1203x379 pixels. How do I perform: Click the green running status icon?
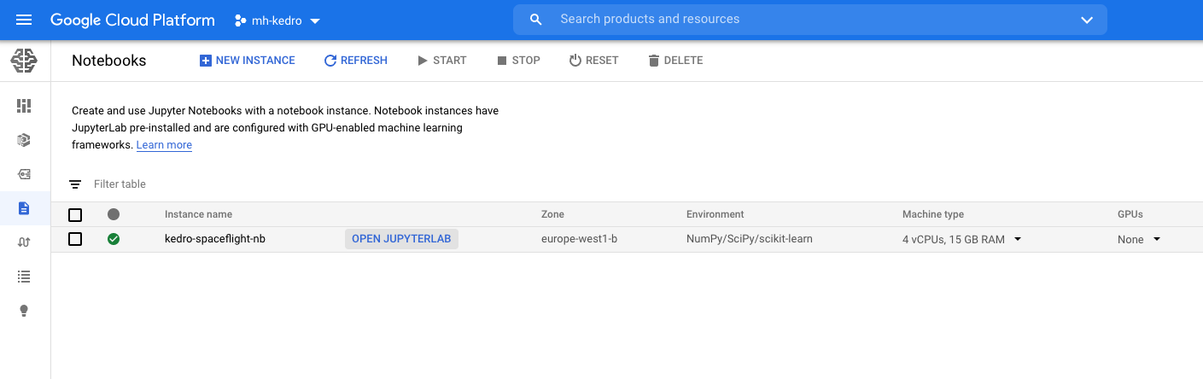[114, 239]
